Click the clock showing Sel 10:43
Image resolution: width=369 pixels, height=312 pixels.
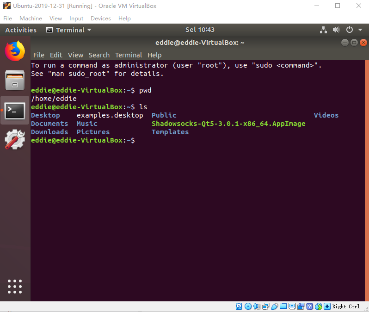[x=200, y=30]
